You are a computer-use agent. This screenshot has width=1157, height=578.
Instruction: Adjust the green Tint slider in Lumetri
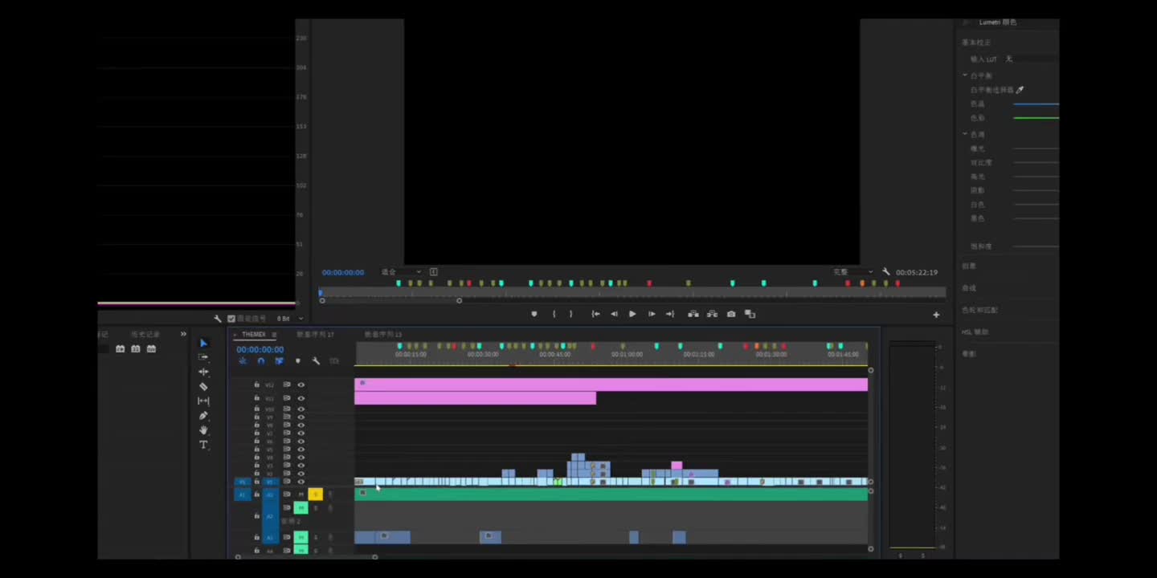tap(1036, 118)
